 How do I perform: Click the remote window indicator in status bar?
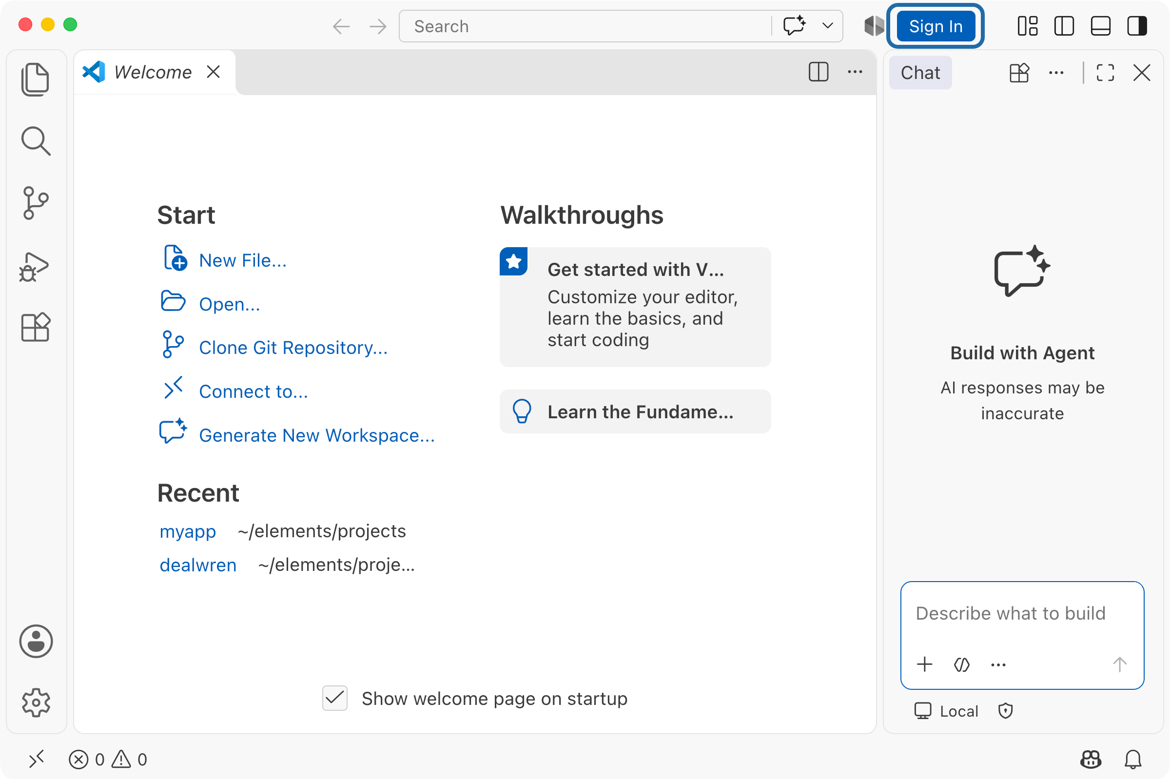(x=36, y=759)
